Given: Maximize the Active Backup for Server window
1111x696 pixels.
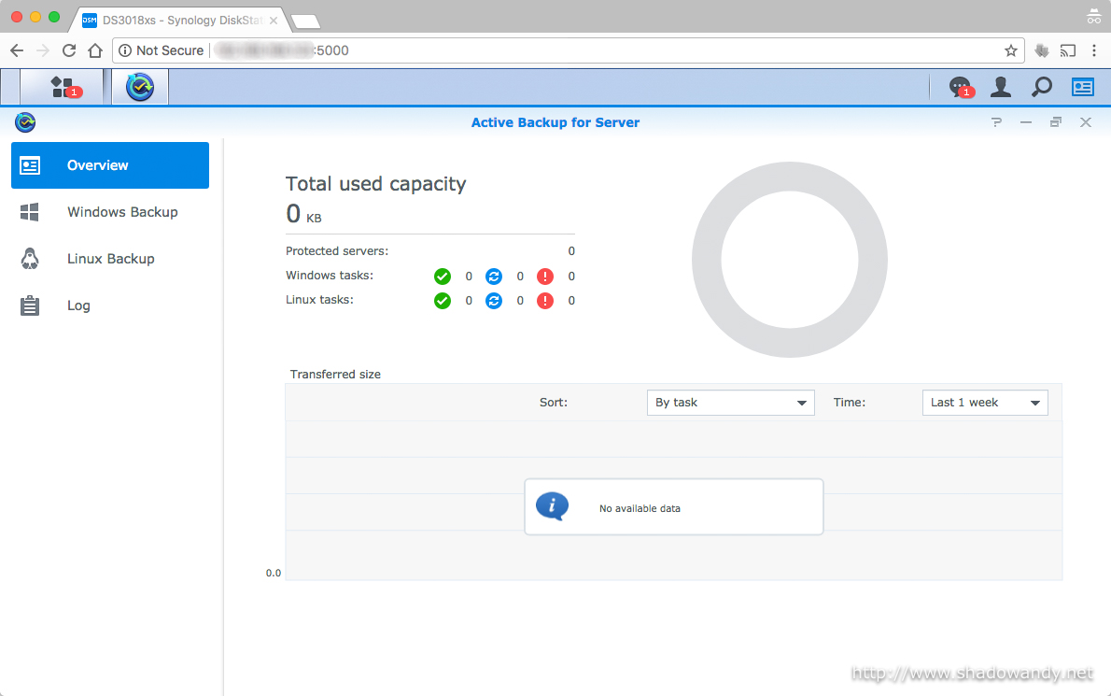Looking at the screenshot, I should [1056, 122].
